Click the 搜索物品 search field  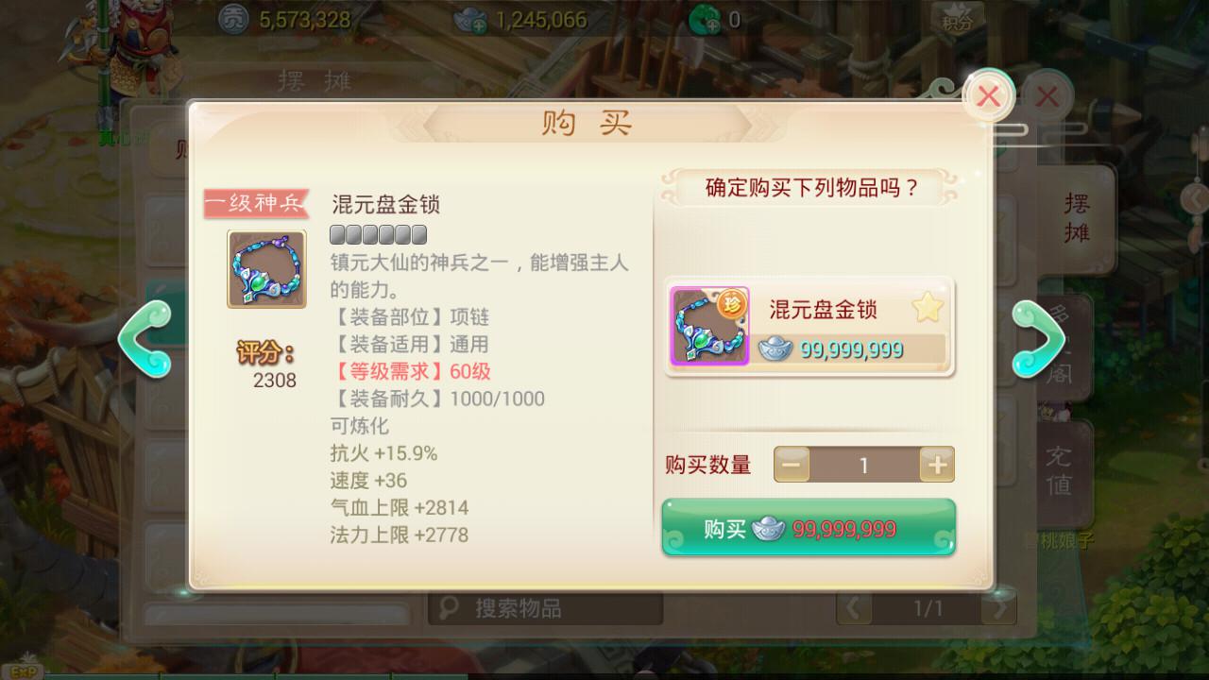pos(545,608)
